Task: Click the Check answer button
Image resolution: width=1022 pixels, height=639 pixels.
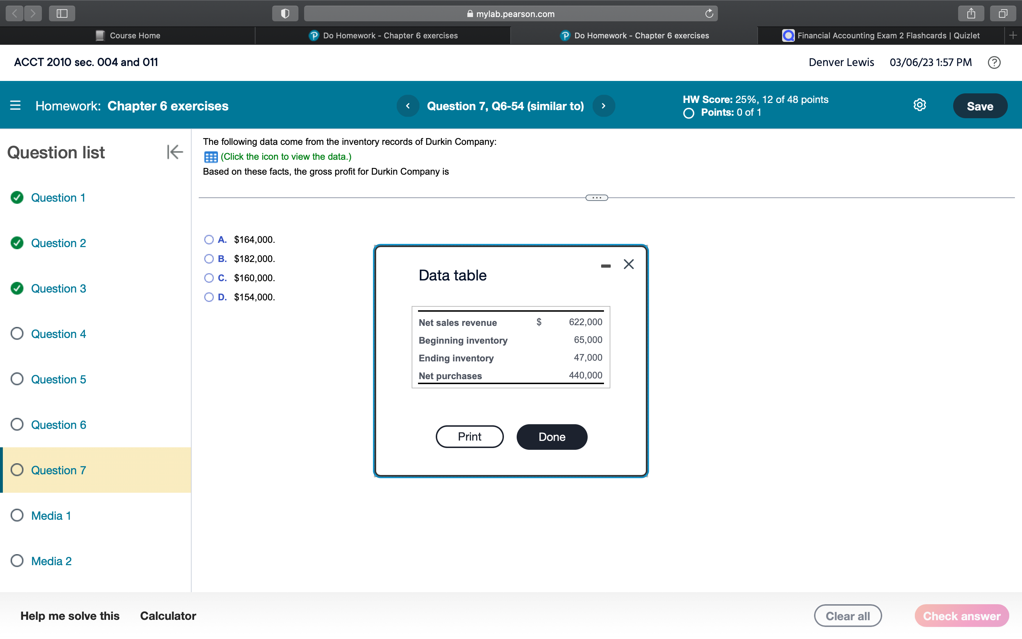Action: tap(962, 616)
